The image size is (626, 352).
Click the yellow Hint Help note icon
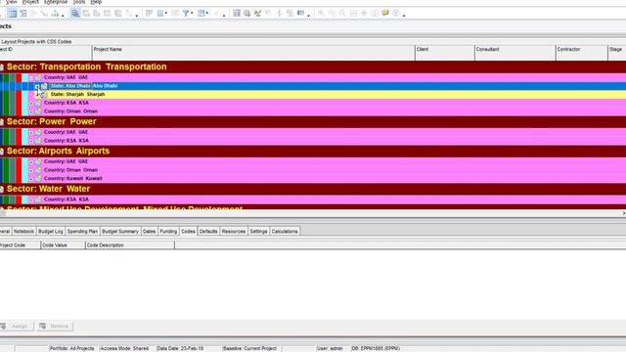(385, 13)
